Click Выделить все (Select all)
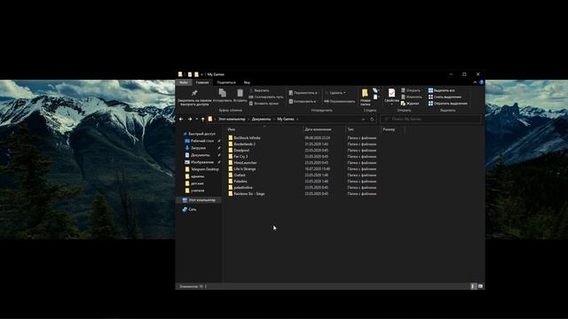 click(441, 90)
